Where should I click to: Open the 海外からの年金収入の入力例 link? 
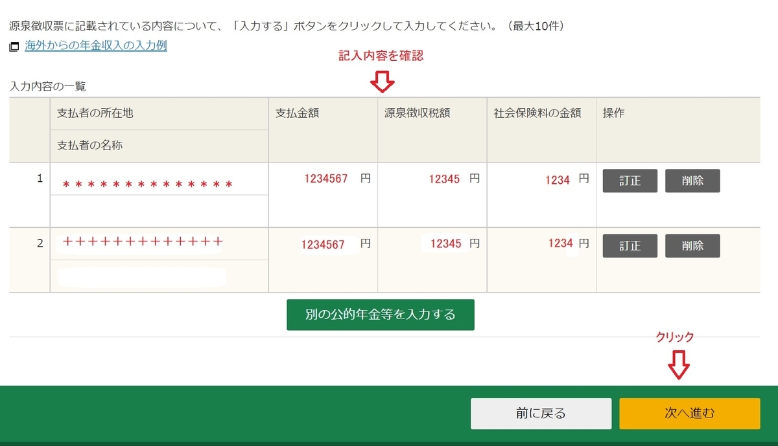[94, 46]
